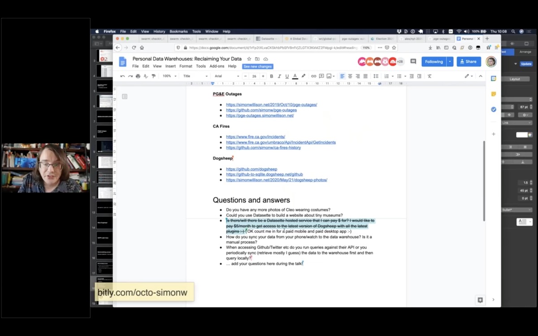
Task: Click the move-to-folder icon by the title
Action: pyautogui.click(x=257, y=59)
